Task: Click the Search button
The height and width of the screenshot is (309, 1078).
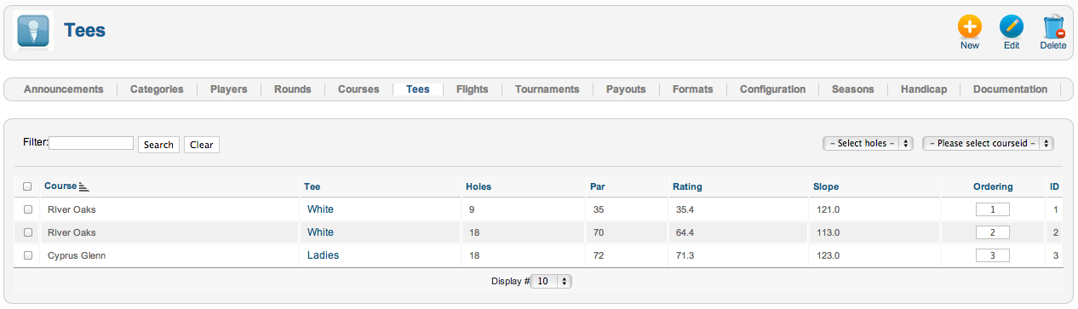Action: point(158,145)
